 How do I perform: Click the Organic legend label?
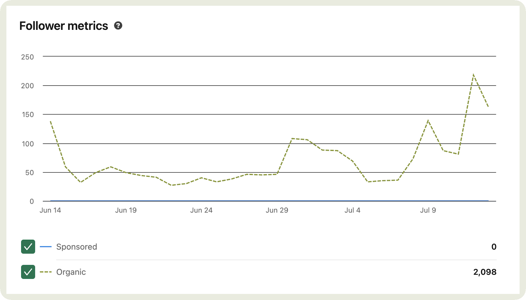pos(71,272)
